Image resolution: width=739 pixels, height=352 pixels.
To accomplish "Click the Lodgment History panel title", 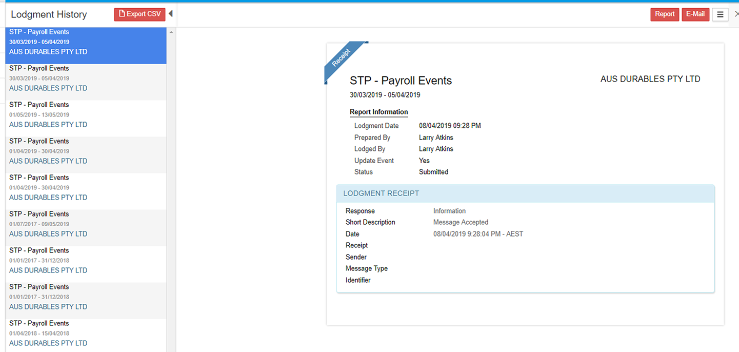I will 49,14.
